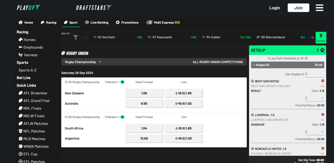334x163 pixels.
Task: Click the Liverpool -1.5 stake field
Action: click(314, 132)
